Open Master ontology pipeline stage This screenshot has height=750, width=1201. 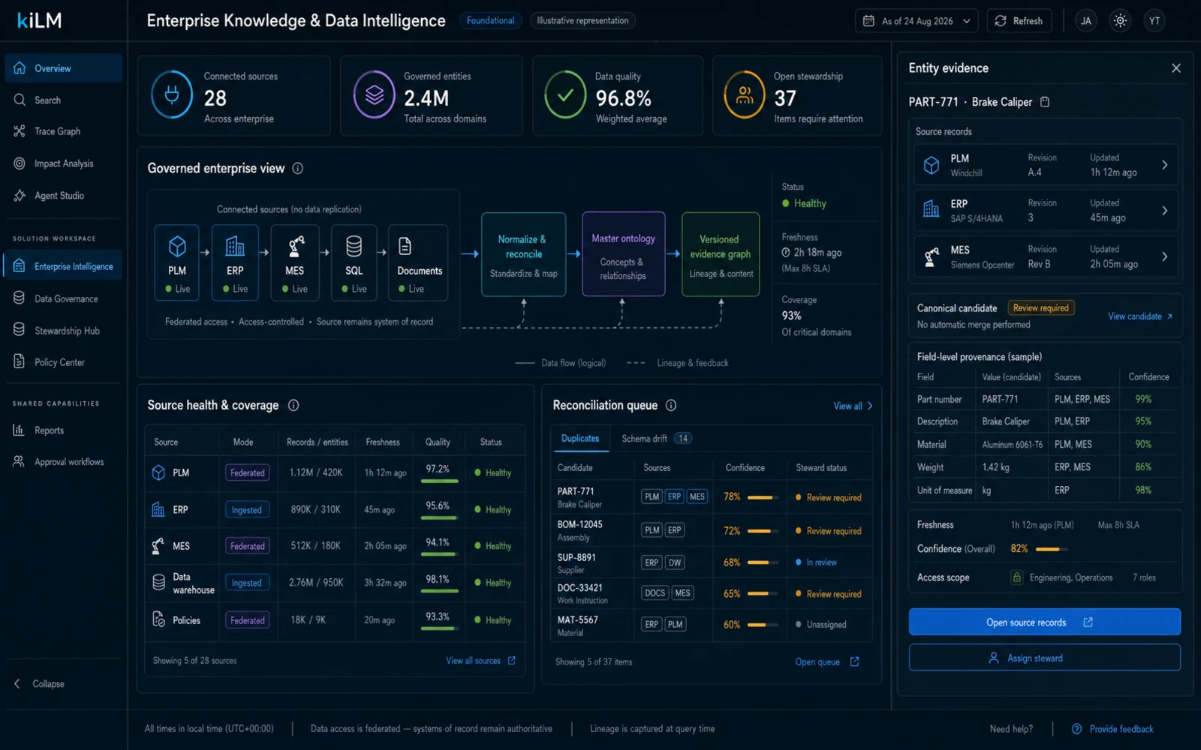[x=623, y=254]
